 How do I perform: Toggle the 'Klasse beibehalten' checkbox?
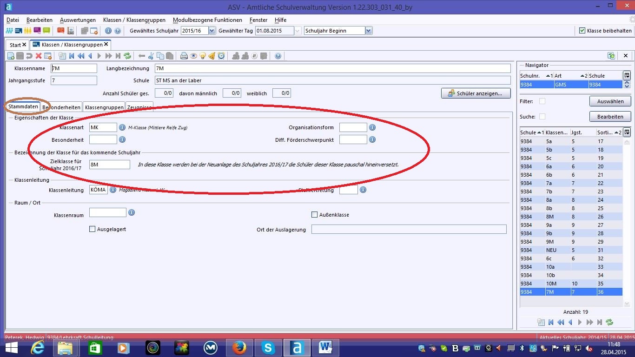pyautogui.click(x=582, y=31)
